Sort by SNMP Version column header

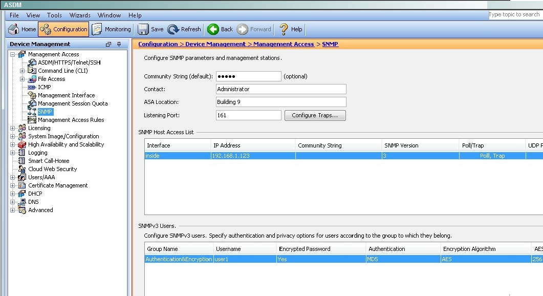click(x=420, y=145)
